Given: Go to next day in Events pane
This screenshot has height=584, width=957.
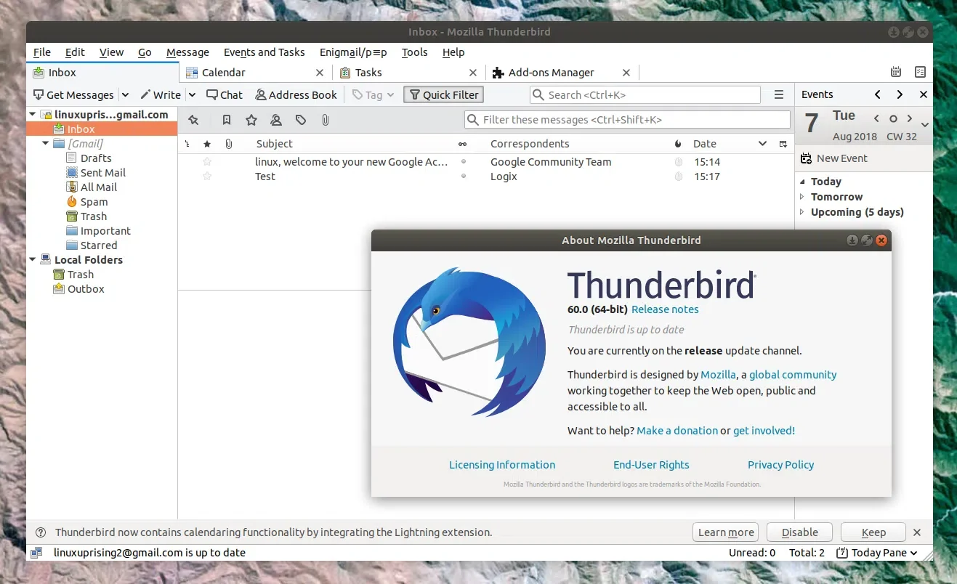Looking at the screenshot, I should [x=909, y=118].
